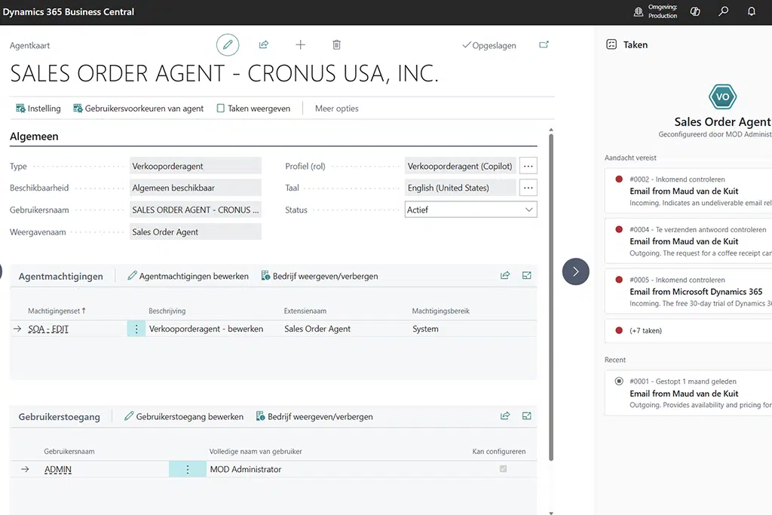772x515 pixels.
Task: Click Gebruikerstoegang bewerken
Action: pos(184,416)
